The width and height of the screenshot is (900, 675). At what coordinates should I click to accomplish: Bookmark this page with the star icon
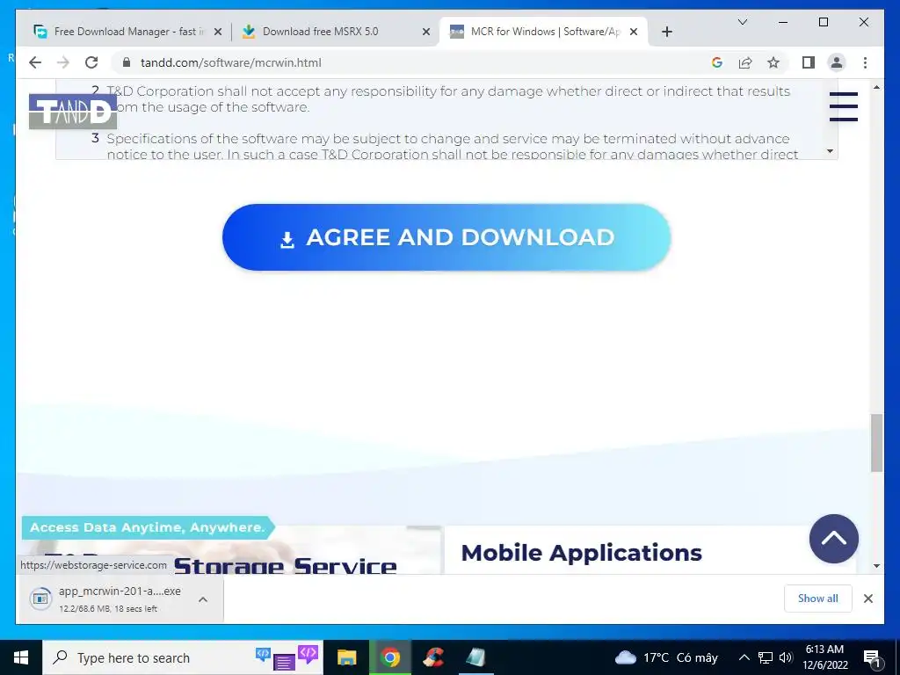coord(773,62)
